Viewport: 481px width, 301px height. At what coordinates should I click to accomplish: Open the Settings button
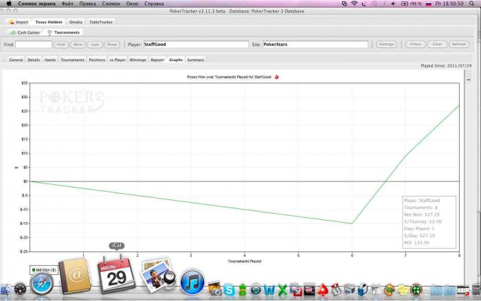(x=386, y=45)
